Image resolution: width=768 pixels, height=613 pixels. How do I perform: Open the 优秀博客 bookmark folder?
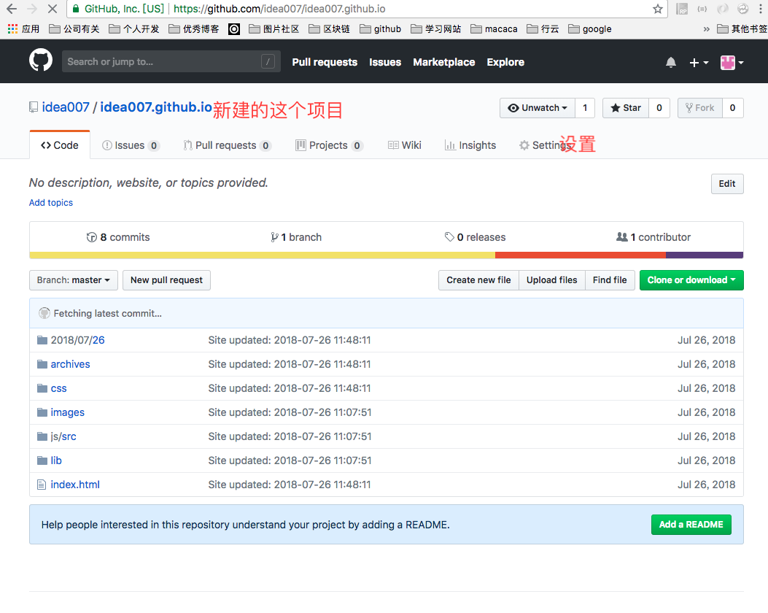[194, 29]
